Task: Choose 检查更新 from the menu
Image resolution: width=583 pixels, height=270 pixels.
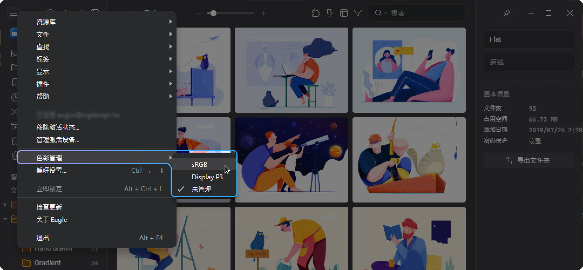Action: pos(97,207)
